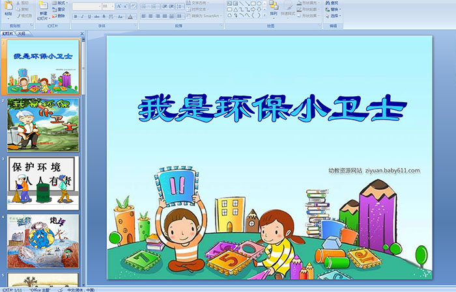Image resolution: width=456 pixels, height=292 pixels.
Task: Open the font size combo box
Action: 109,6
